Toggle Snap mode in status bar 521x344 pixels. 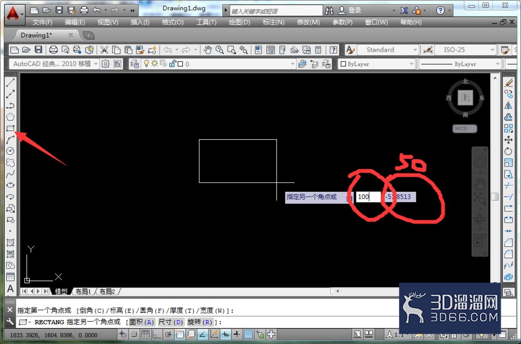click(x=133, y=335)
